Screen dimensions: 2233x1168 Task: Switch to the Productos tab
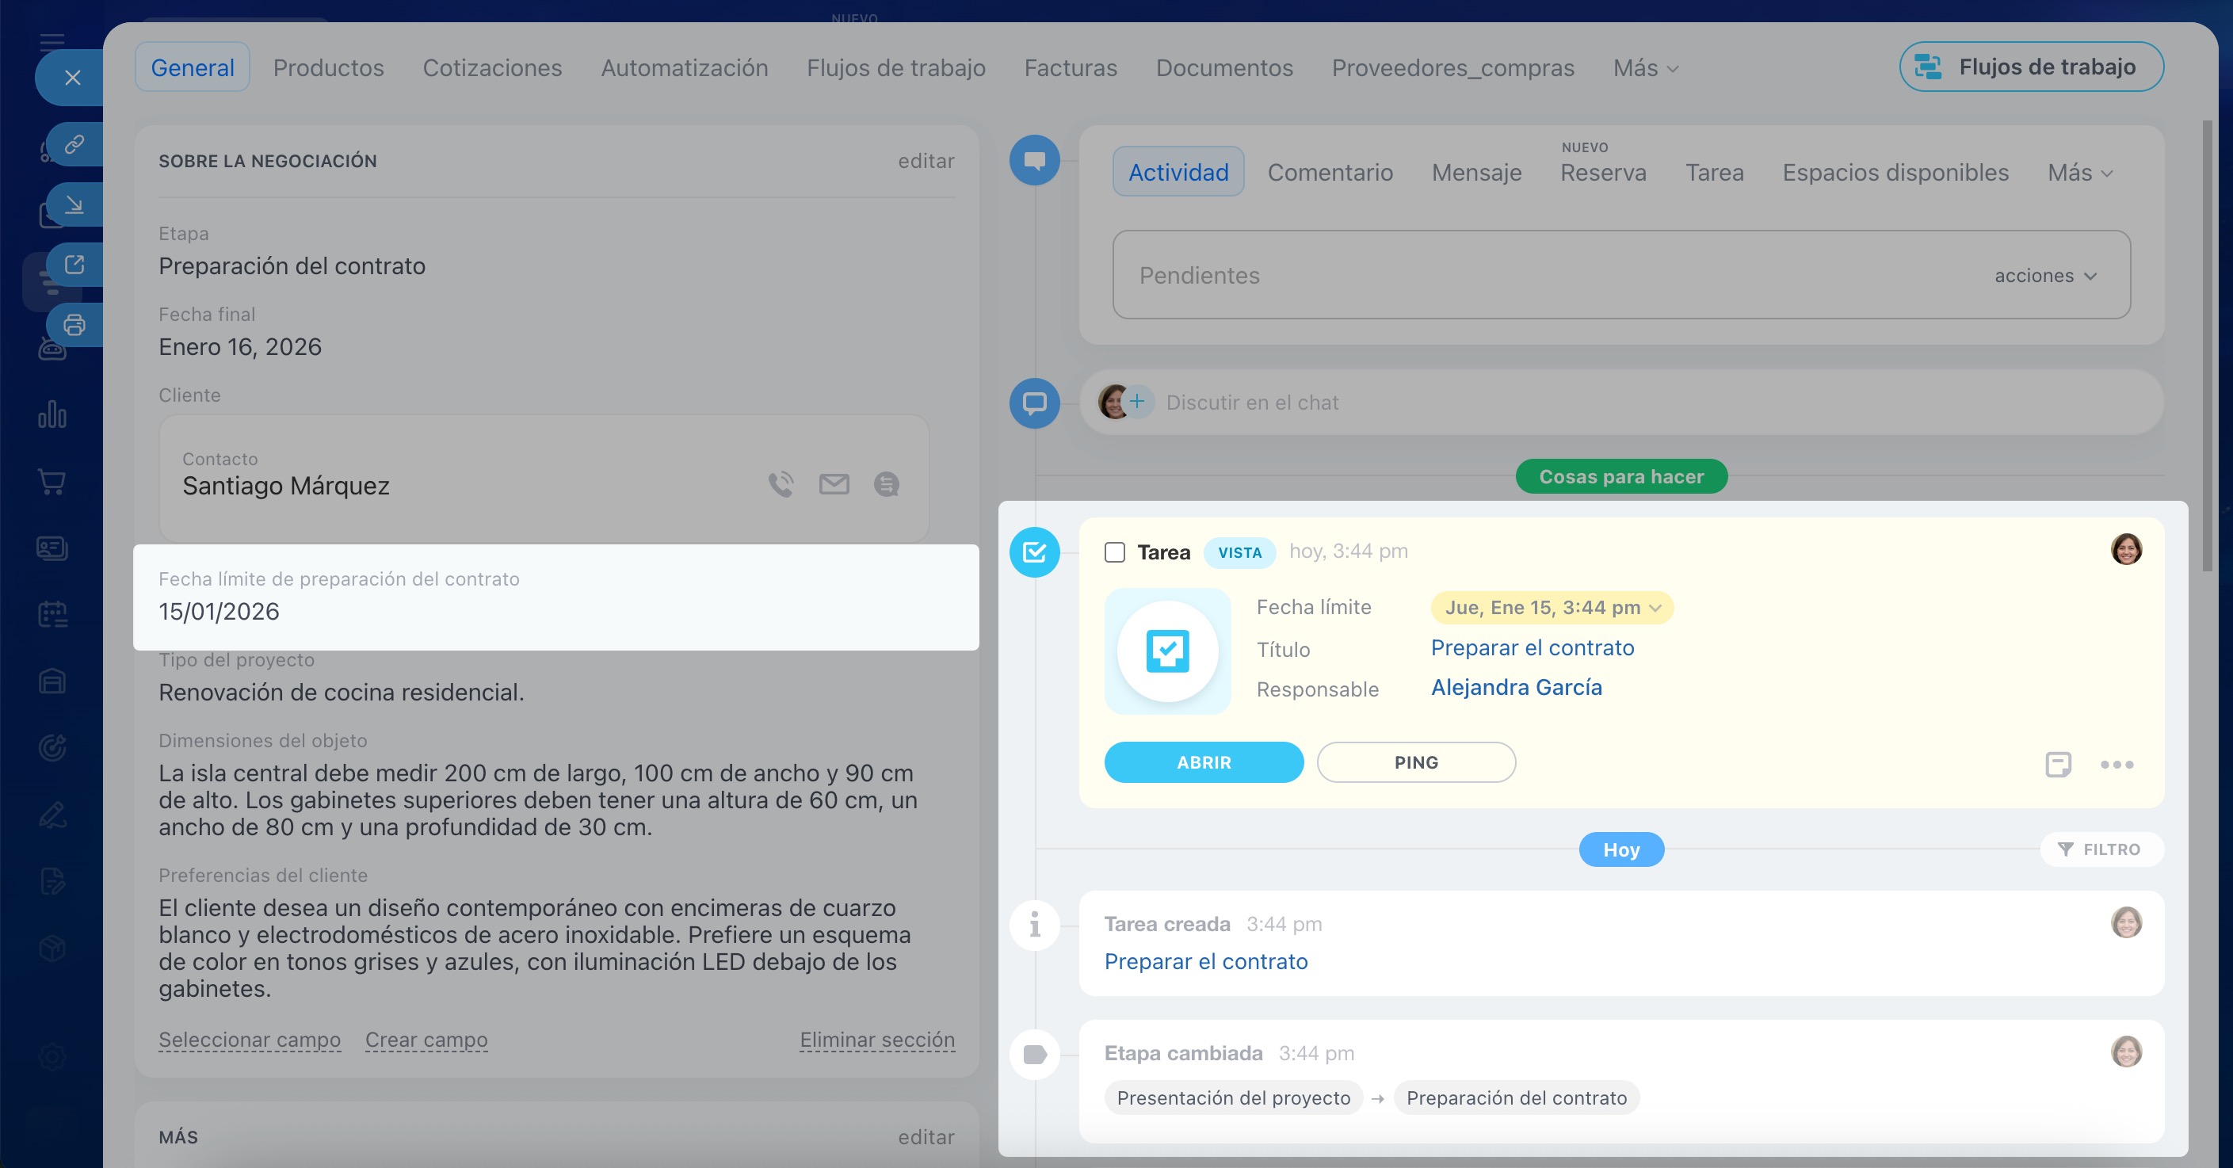click(329, 67)
